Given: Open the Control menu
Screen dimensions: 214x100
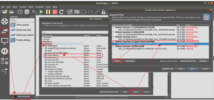Looking at the screenshot, I should (x=23, y=7).
